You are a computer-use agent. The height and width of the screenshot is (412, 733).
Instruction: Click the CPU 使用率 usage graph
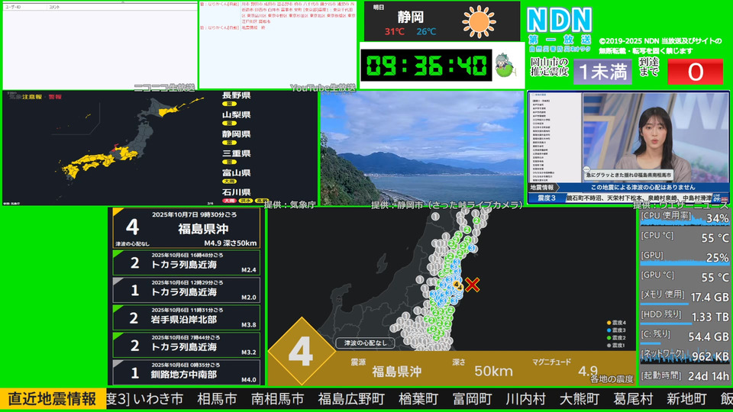(684, 218)
